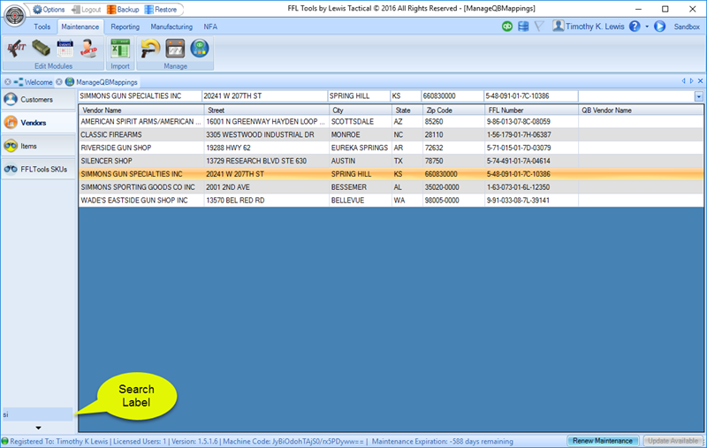Click the Excel Import icon
This screenshot has width=707, height=448.
[120, 49]
